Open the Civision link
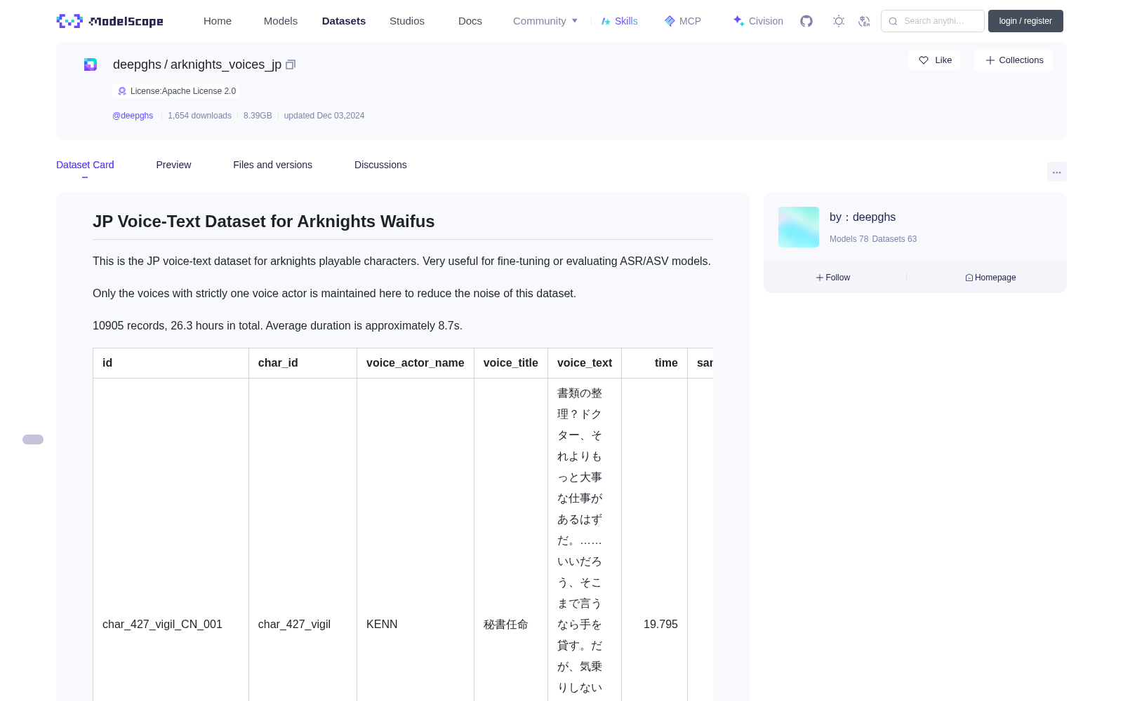The width and height of the screenshot is (1123, 701). click(x=758, y=21)
